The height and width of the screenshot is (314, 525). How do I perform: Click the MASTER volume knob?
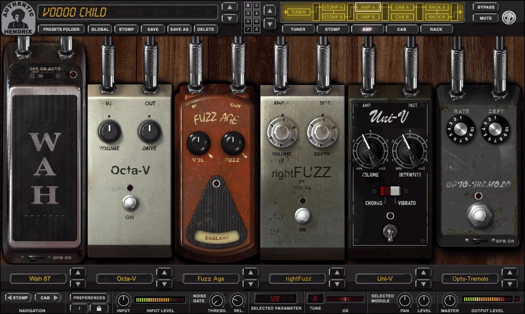pos(450,300)
